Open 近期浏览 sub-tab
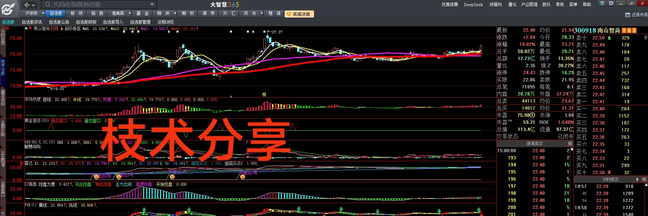This screenshot has height=216, width=648. [x=165, y=22]
